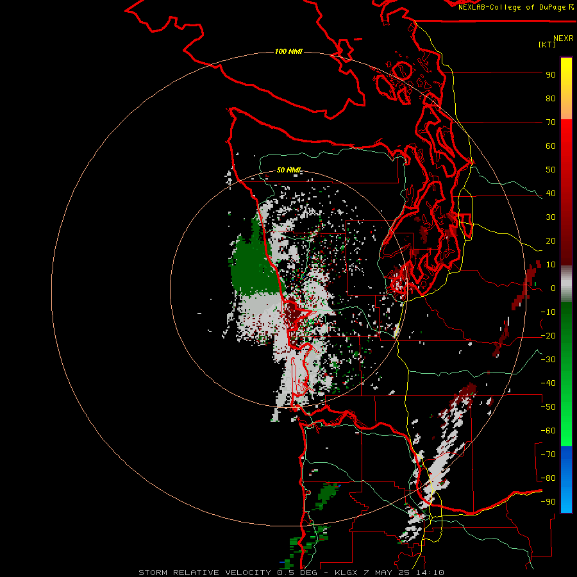Click the positive 30 value on the velocity scale
577x577 pixels.
pos(551,217)
